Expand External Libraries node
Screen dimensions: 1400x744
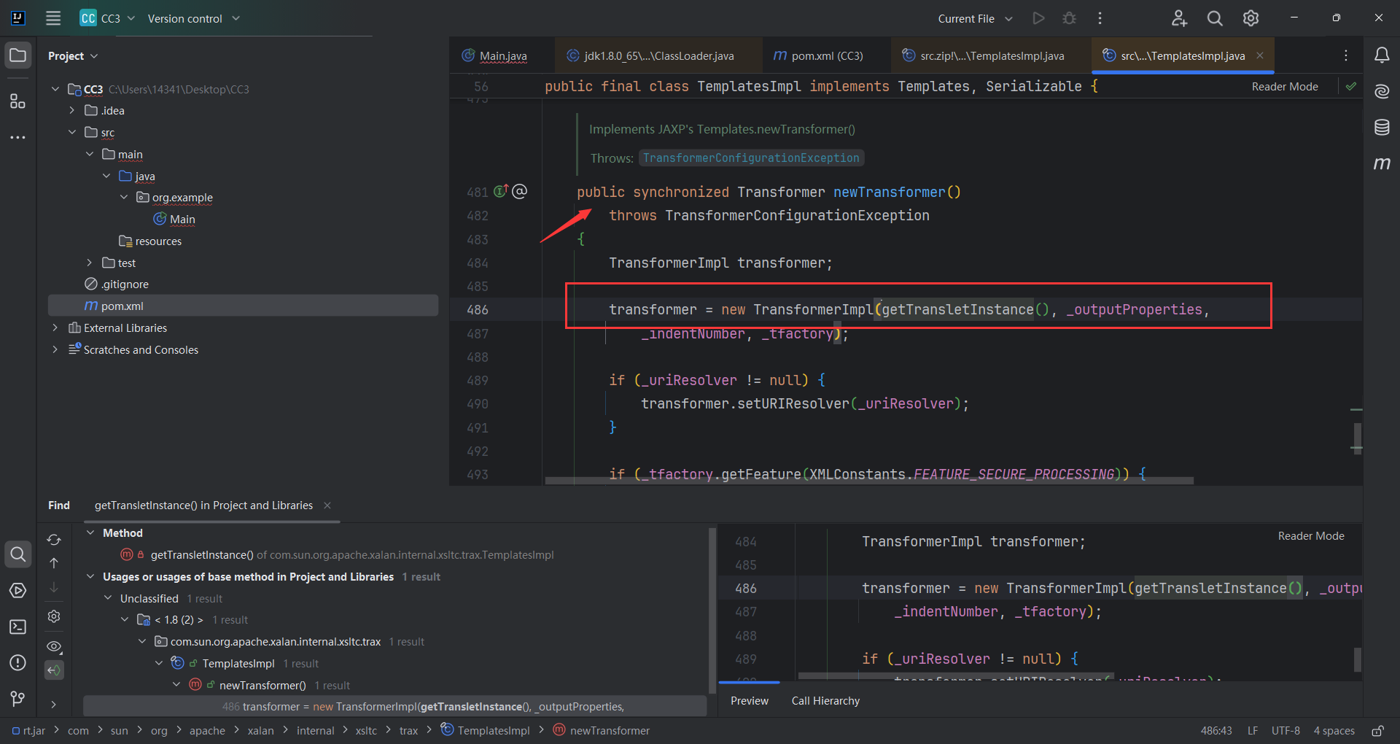(x=55, y=328)
